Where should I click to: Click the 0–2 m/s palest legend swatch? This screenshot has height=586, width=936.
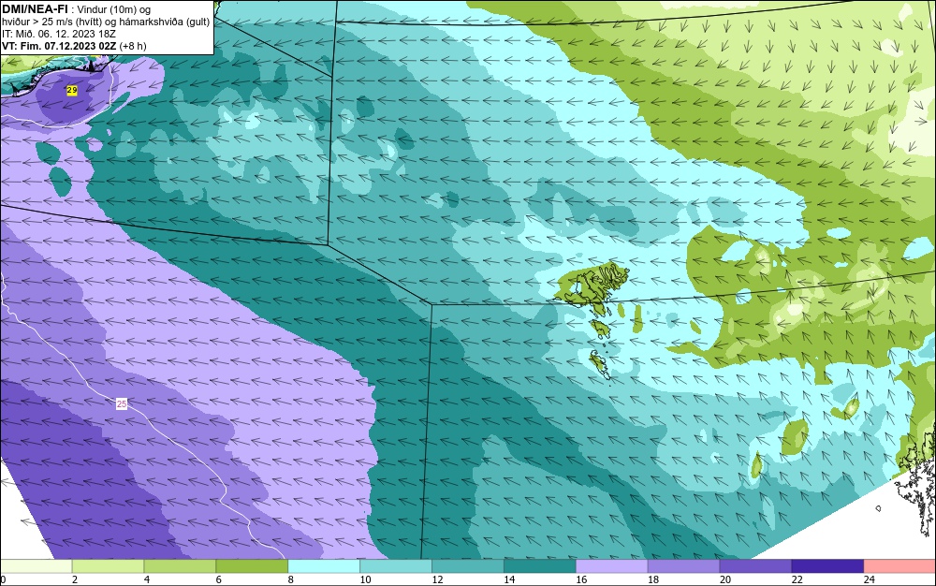[x=36, y=566]
